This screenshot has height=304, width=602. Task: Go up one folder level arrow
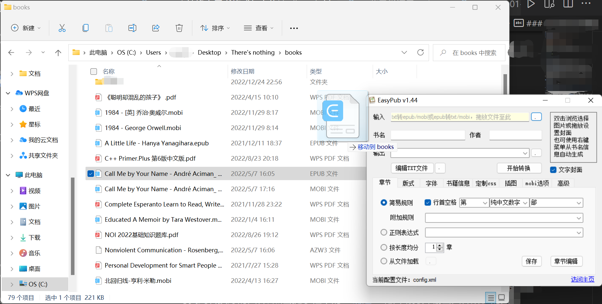58,53
